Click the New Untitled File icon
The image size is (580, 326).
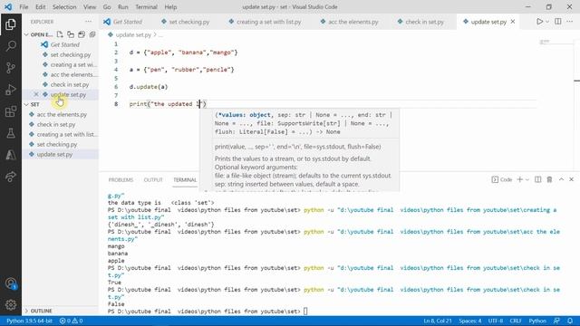(60, 34)
